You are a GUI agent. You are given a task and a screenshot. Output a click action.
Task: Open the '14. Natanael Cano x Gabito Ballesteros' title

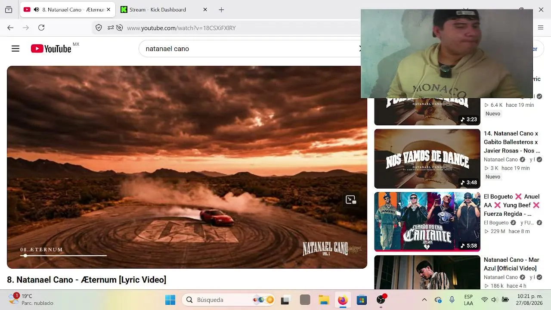point(512,142)
